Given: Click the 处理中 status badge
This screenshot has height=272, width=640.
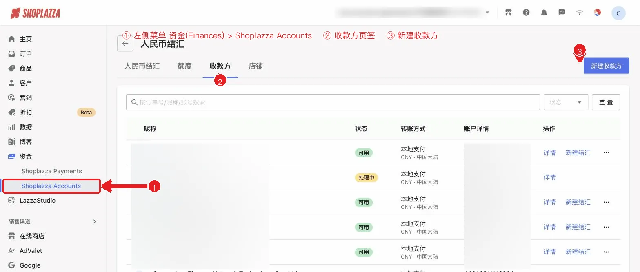Looking at the screenshot, I should tap(366, 178).
